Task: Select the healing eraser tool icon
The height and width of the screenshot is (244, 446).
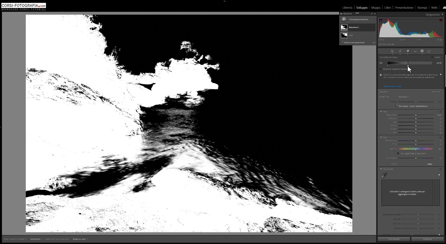Action: (408, 51)
